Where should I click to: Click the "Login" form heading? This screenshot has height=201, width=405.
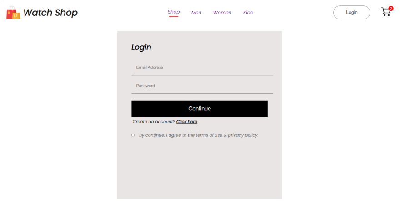pyautogui.click(x=141, y=47)
